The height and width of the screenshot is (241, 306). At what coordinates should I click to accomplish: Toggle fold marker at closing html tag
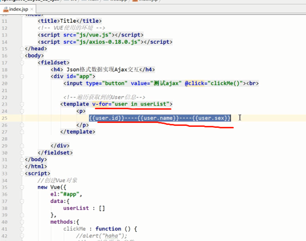point(22,167)
